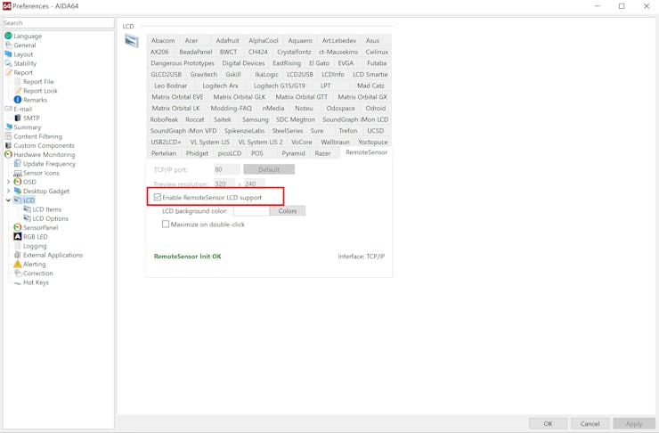Click the Correction icon
Image resolution: width=659 pixels, height=433 pixels.
tap(18, 274)
